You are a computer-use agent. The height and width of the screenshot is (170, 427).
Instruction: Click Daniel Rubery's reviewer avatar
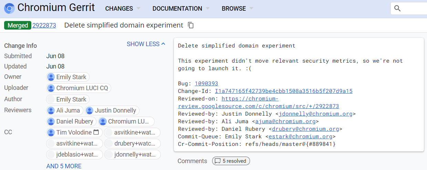51,121
